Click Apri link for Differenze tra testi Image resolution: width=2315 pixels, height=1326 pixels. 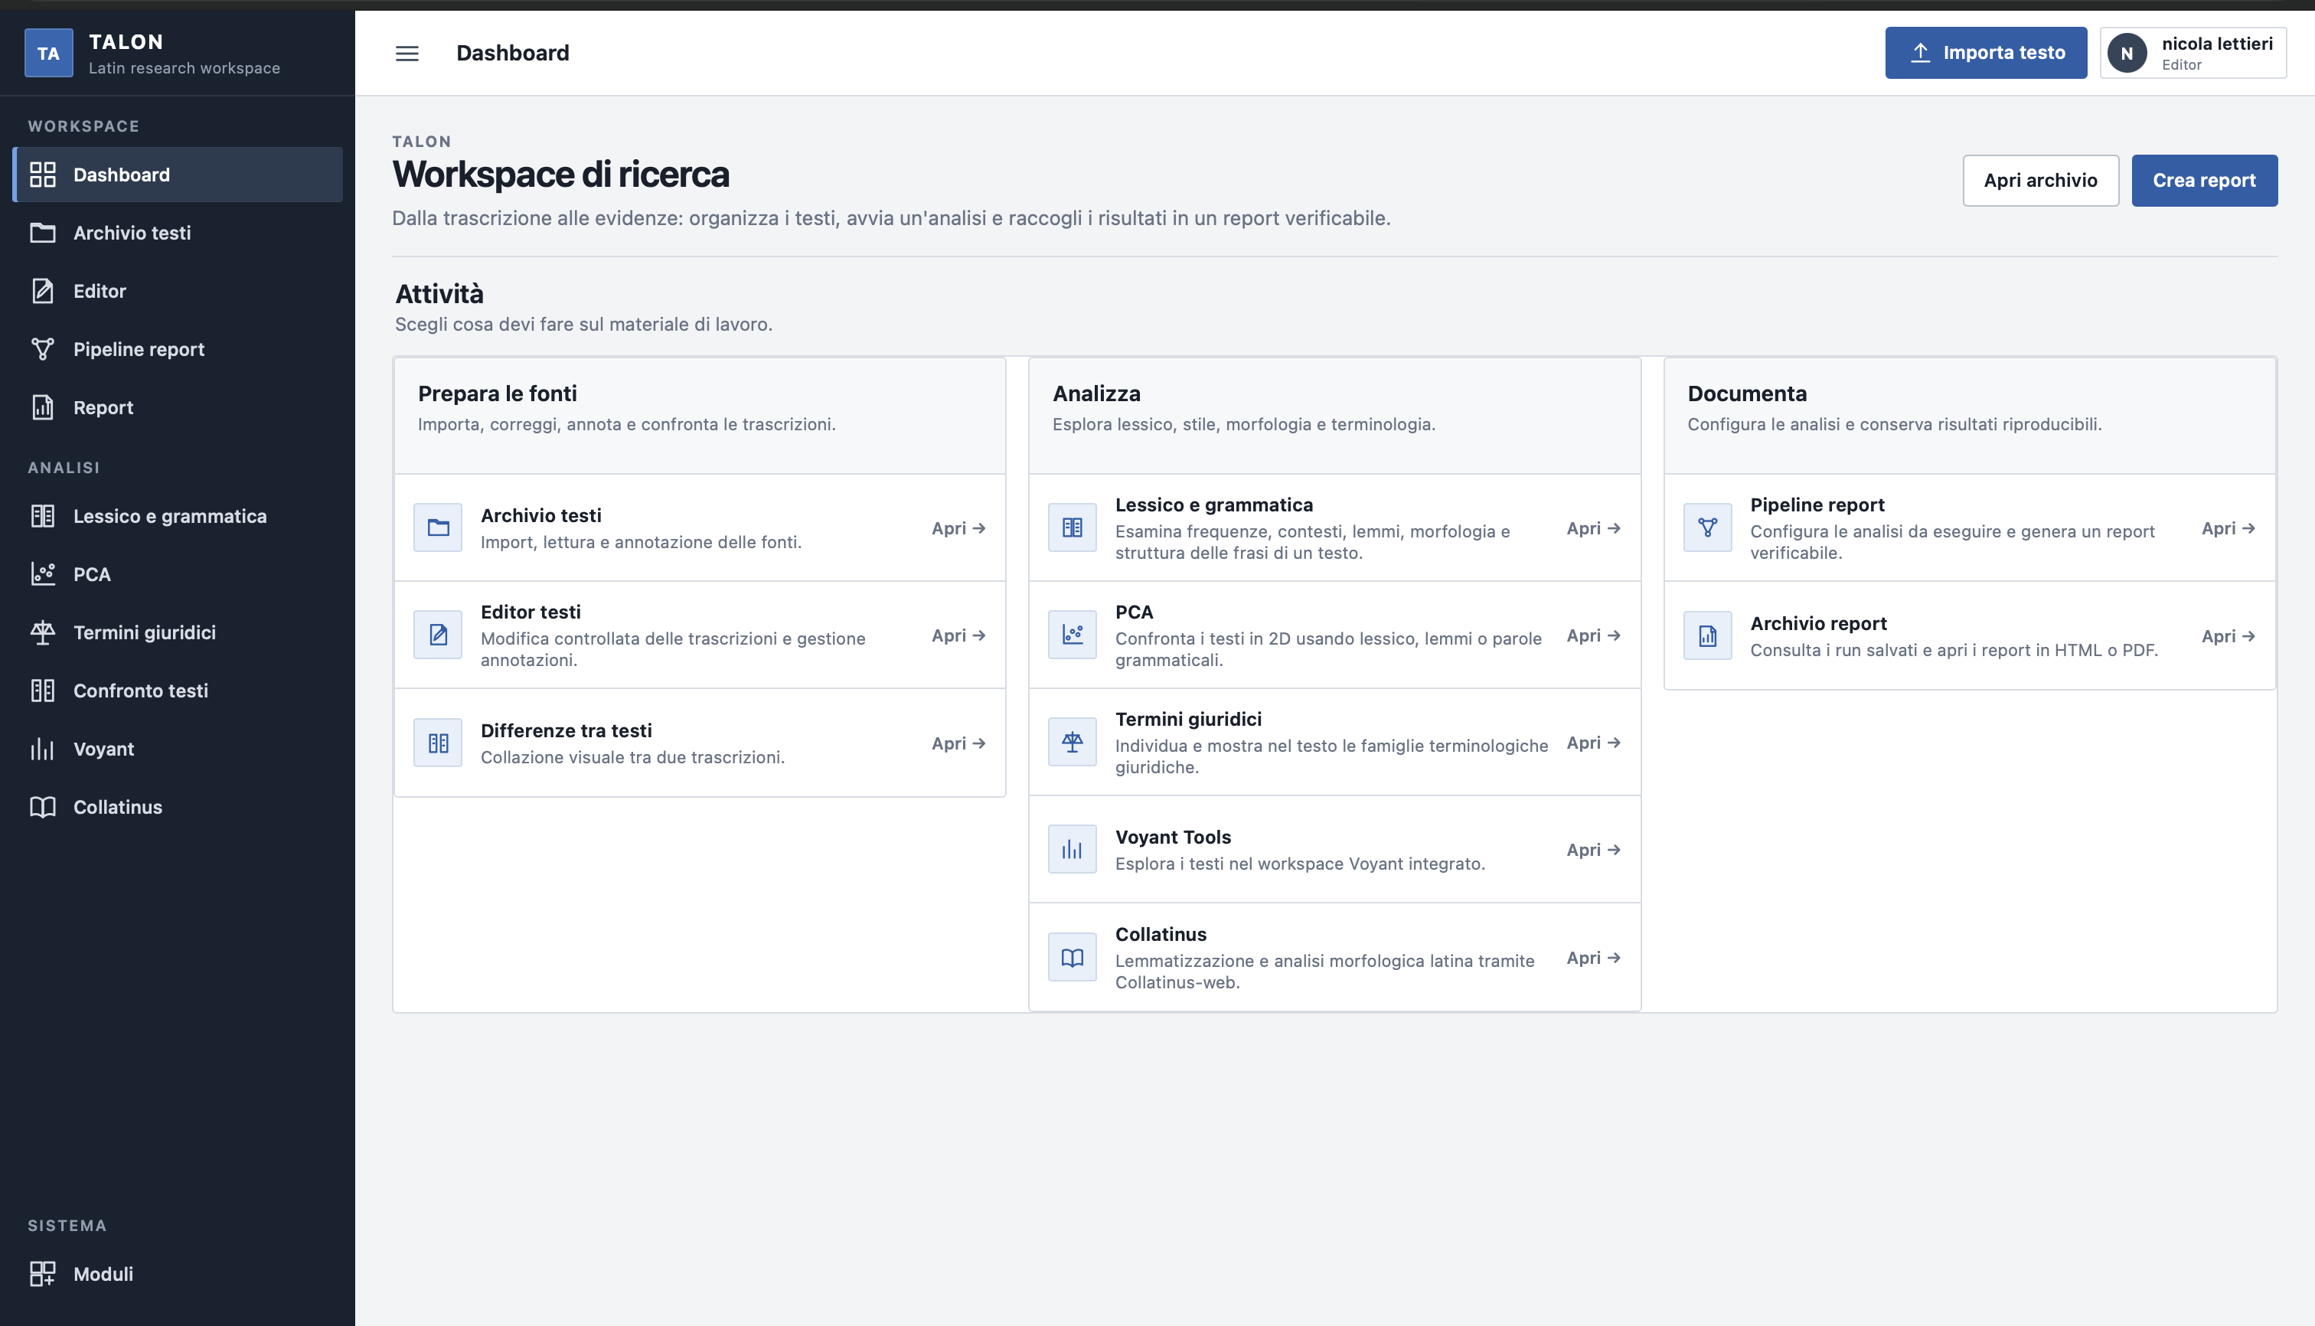tap(958, 743)
